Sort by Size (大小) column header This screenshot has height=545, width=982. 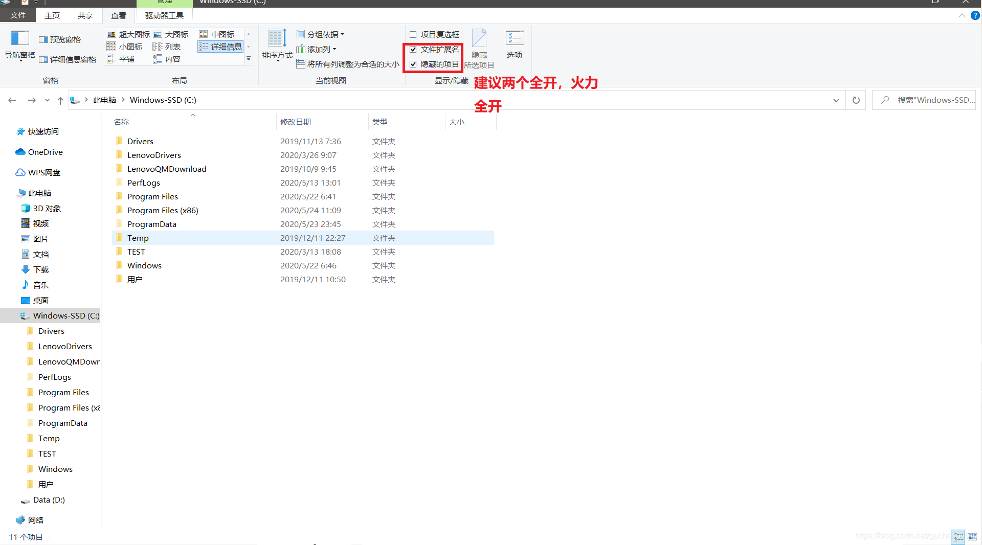[471, 122]
